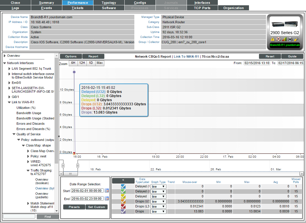Click the horizontal scrollbar thumb under the navigator
This screenshot has width=306, height=223.
[71, 174]
